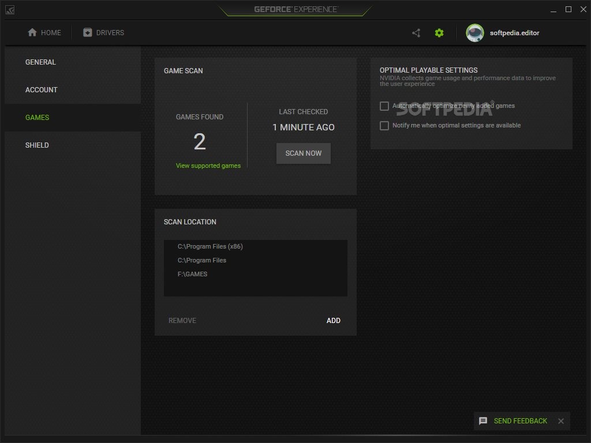Image resolution: width=591 pixels, height=443 pixels.
Task: Click the Drivers download icon
Action: (x=88, y=32)
